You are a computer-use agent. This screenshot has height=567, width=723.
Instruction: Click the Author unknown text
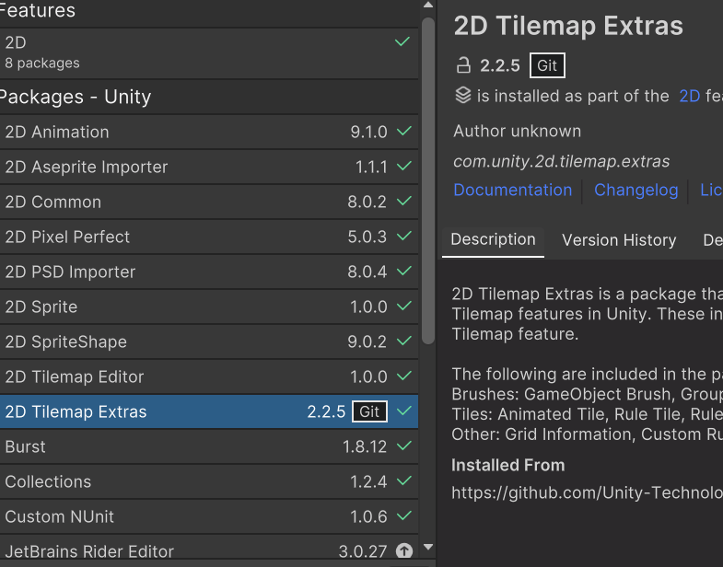click(x=517, y=131)
